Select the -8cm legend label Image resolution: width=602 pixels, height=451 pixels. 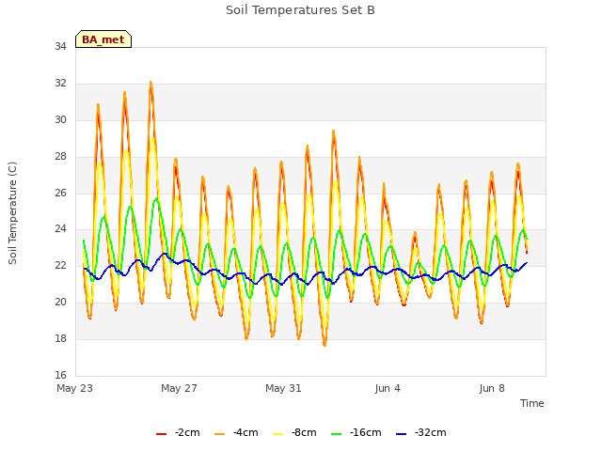[304, 432]
